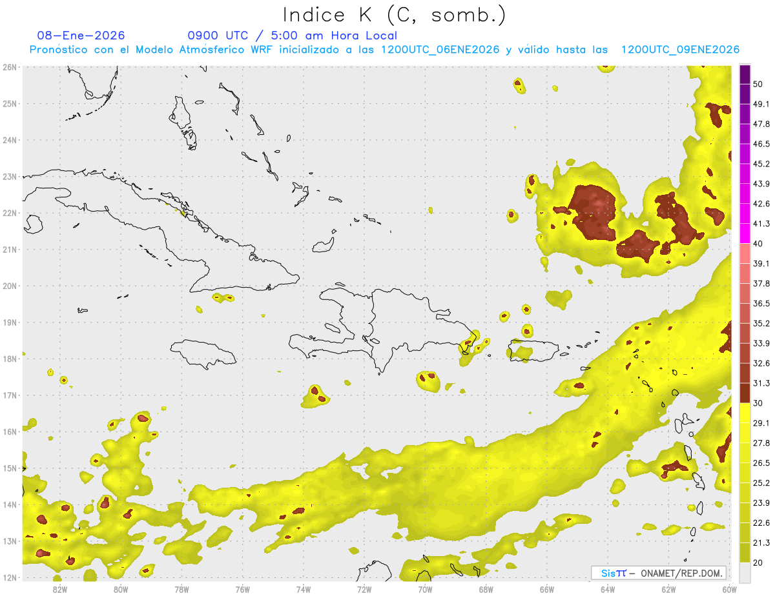
Task: Click the color bar value "45.2"
Action: coord(761,164)
